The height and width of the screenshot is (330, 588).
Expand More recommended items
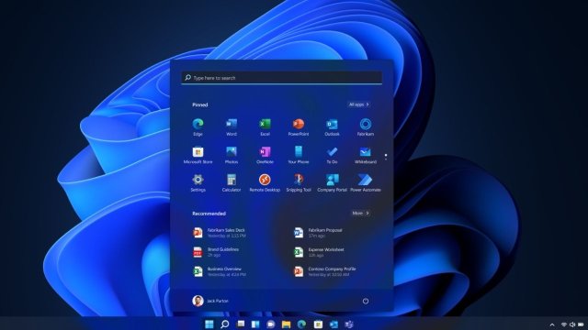point(360,213)
